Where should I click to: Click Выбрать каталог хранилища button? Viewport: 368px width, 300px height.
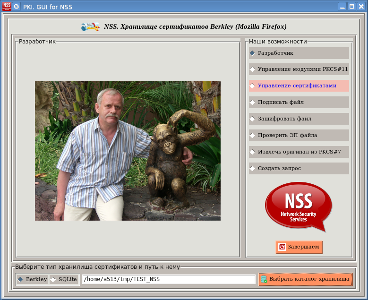click(305, 280)
